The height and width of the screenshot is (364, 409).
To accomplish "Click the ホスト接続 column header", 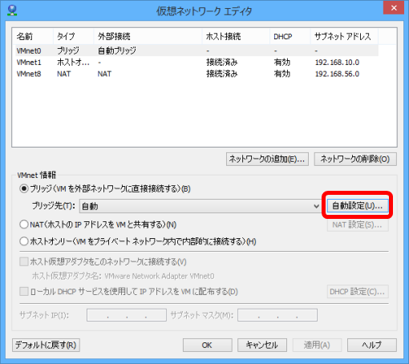I will pyautogui.click(x=236, y=36).
